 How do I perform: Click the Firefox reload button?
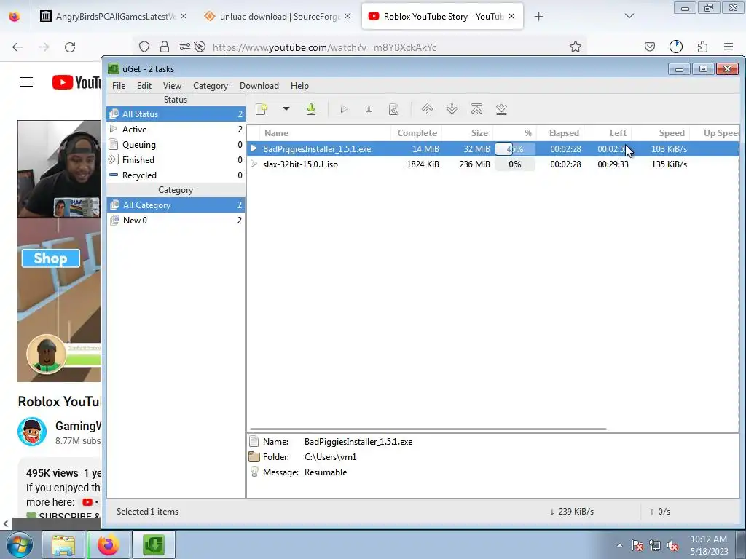[x=70, y=47]
